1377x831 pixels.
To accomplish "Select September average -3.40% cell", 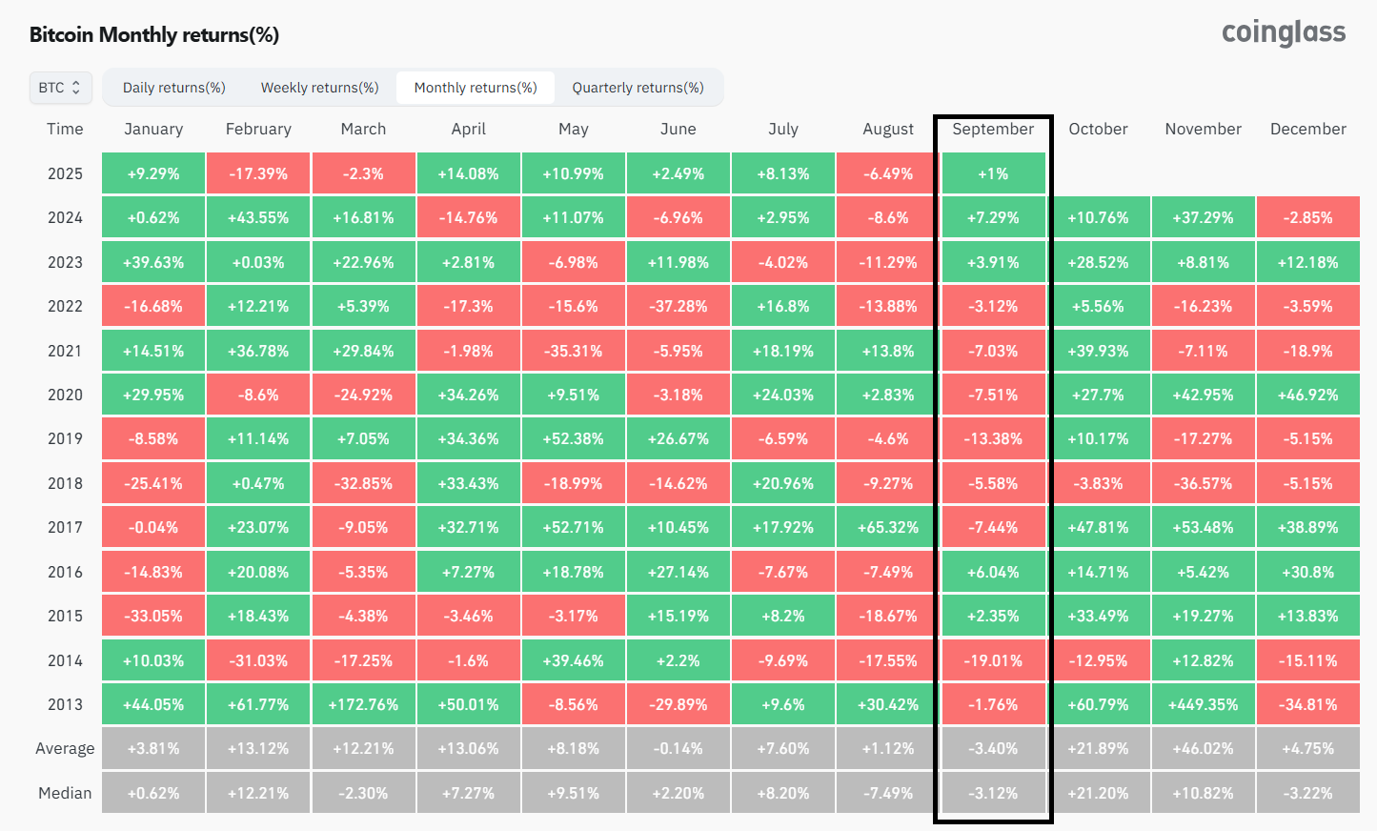I will point(993,748).
